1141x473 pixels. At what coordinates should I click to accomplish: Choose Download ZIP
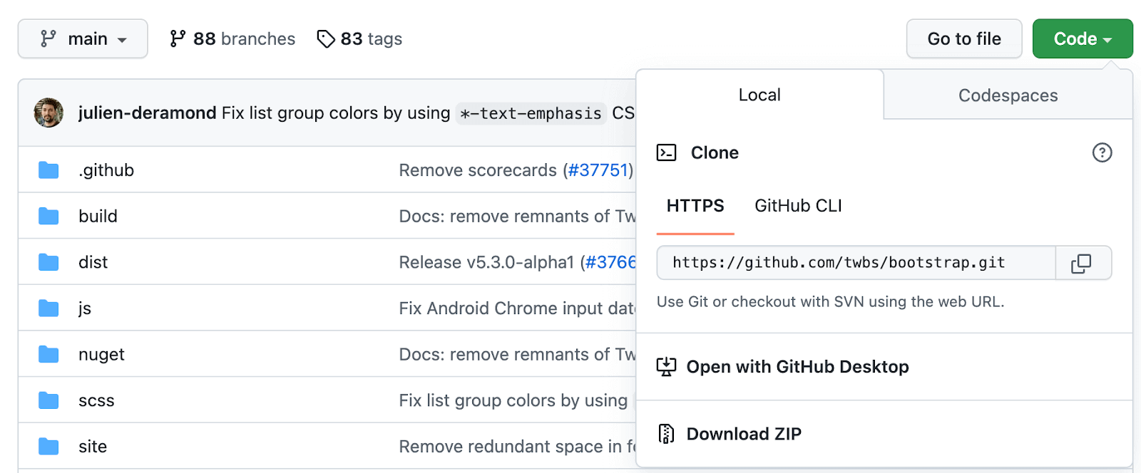tap(743, 434)
